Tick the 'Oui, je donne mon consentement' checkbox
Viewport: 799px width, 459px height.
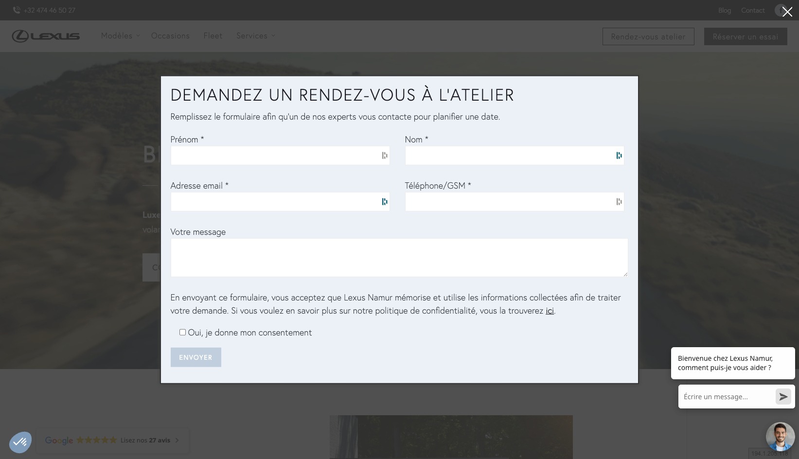(x=182, y=332)
